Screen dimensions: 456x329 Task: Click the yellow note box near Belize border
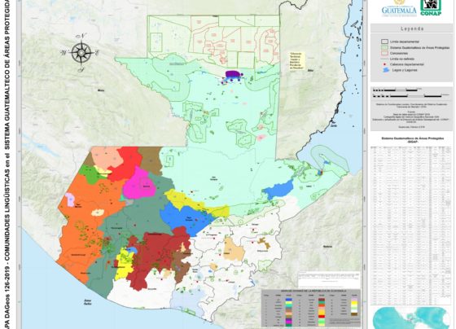[296, 61]
